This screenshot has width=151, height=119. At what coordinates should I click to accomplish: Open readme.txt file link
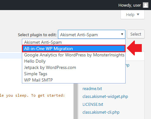click(x=92, y=89)
